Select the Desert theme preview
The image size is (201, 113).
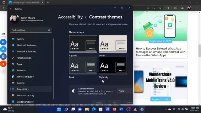tap(113, 44)
